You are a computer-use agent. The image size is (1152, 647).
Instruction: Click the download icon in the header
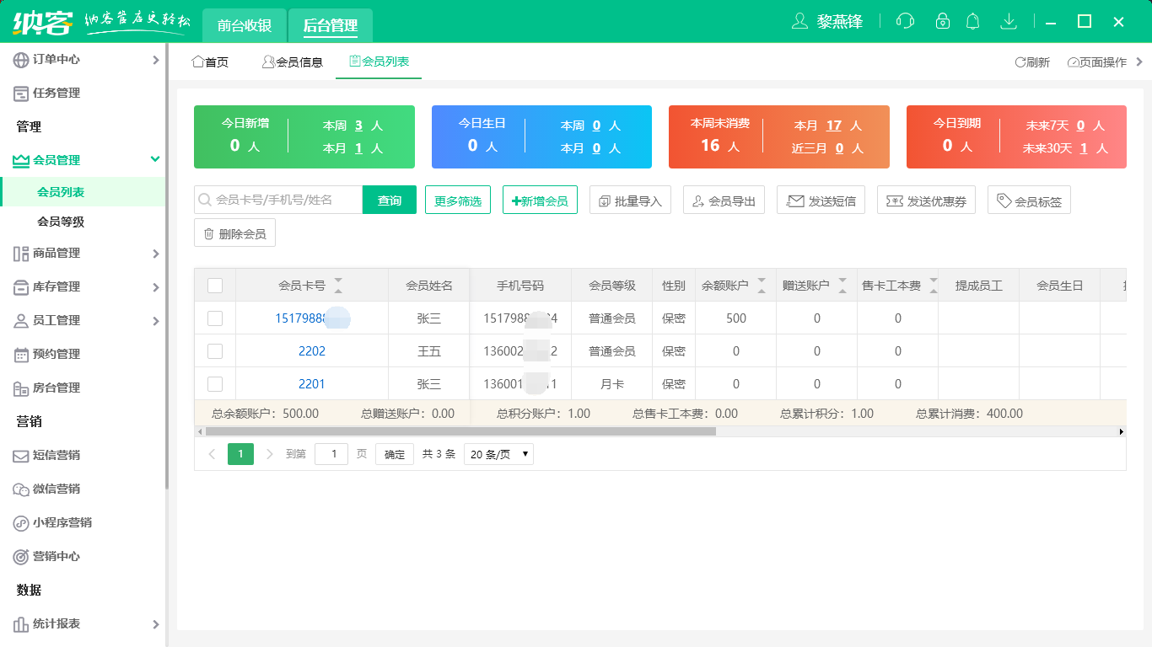point(1008,22)
